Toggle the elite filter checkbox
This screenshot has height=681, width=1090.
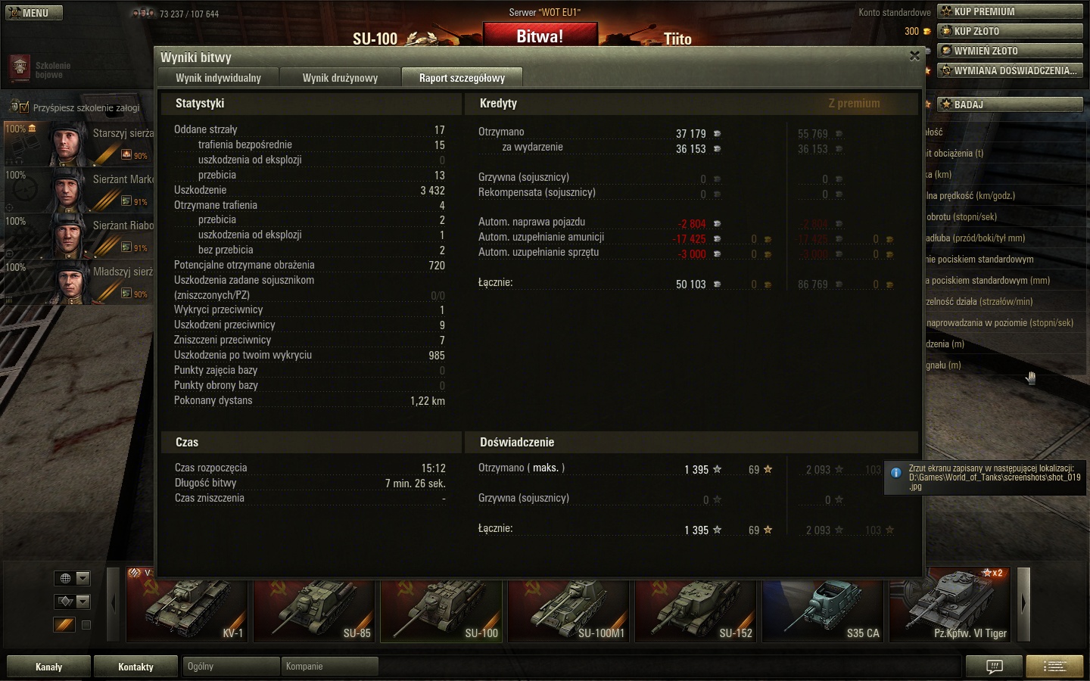[86, 625]
